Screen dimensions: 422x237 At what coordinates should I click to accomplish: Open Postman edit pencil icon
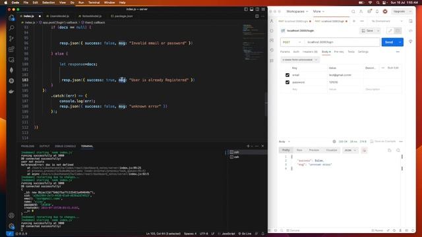pyautogui.click(x=390, y=31)
